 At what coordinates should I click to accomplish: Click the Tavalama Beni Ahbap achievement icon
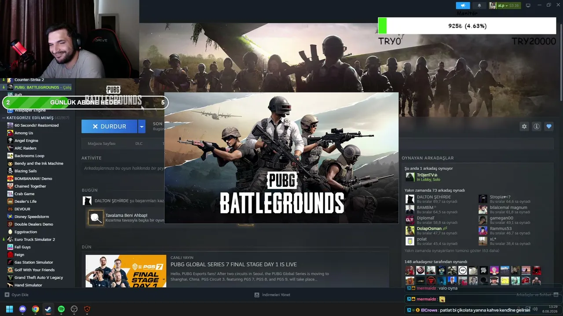point(96,217)
